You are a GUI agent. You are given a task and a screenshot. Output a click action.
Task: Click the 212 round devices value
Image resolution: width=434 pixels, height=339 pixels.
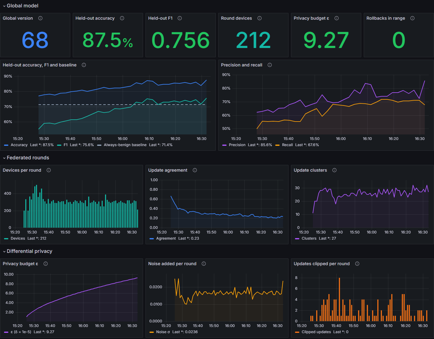point(253,40)
